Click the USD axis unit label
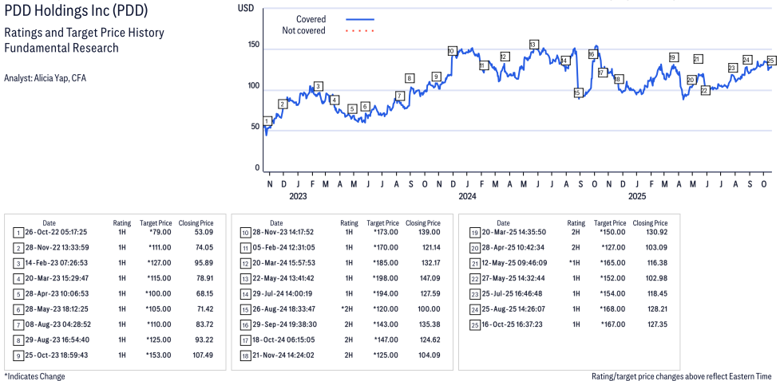 tap(247, 8)
